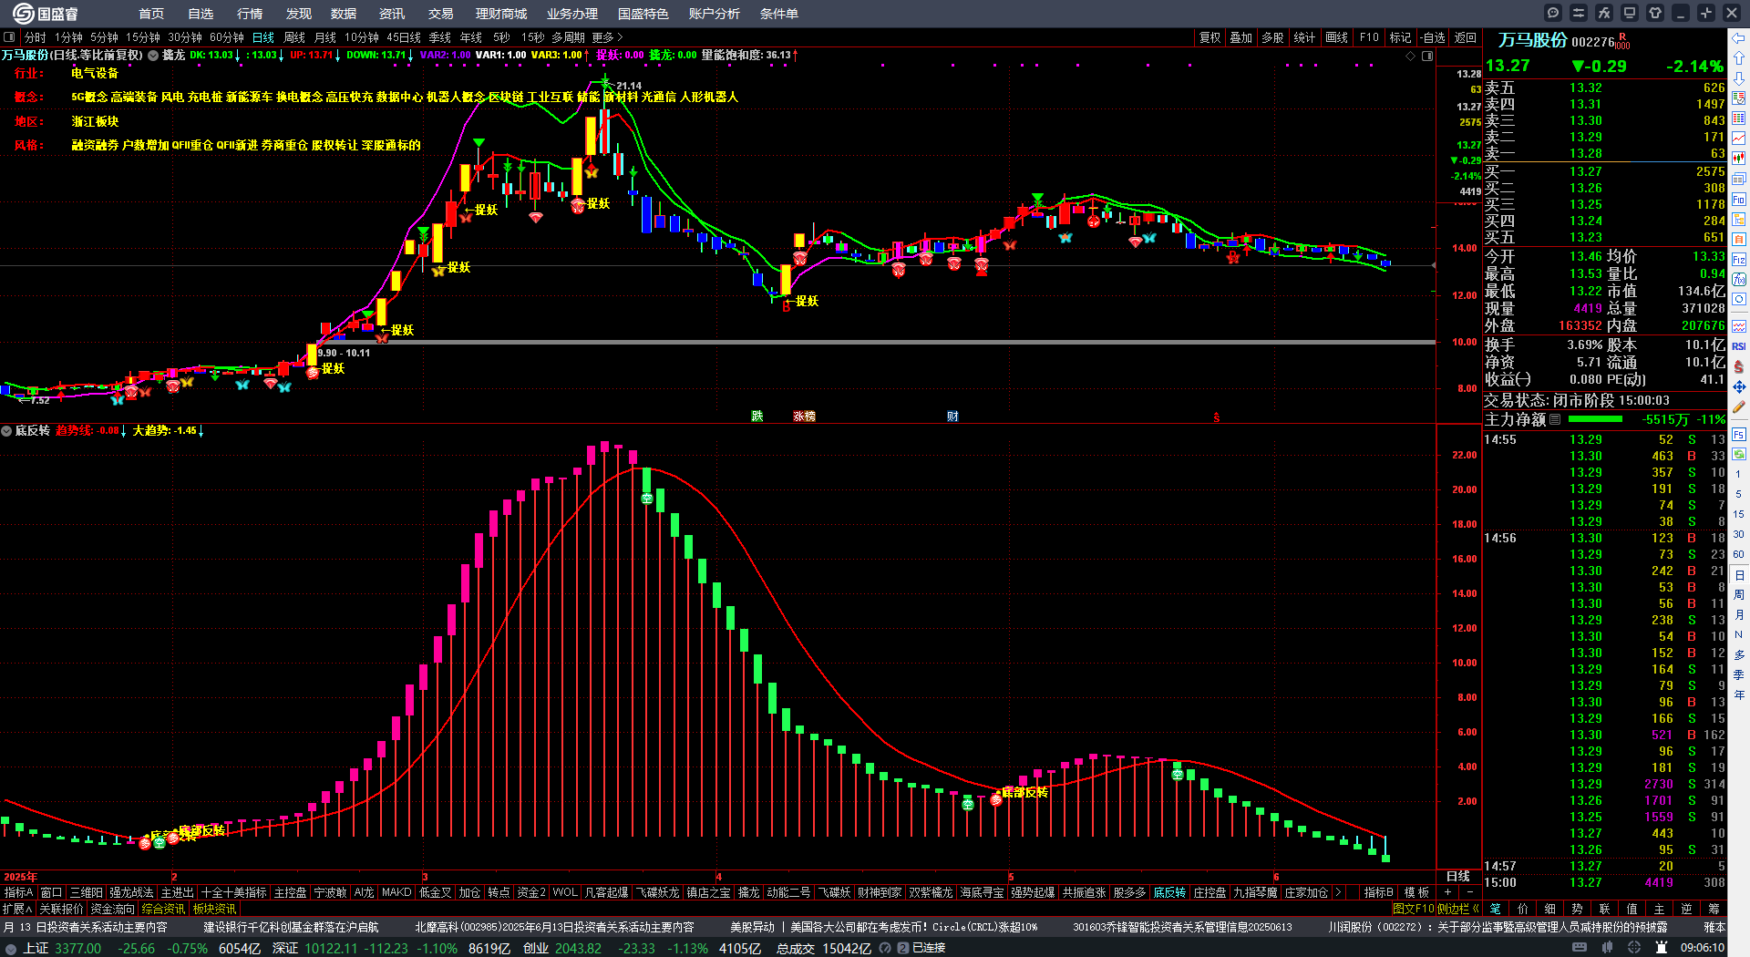Viewport: 1750px width, 957px height.
Task: Expand the 更多 period options
Action: pos(607,37)
